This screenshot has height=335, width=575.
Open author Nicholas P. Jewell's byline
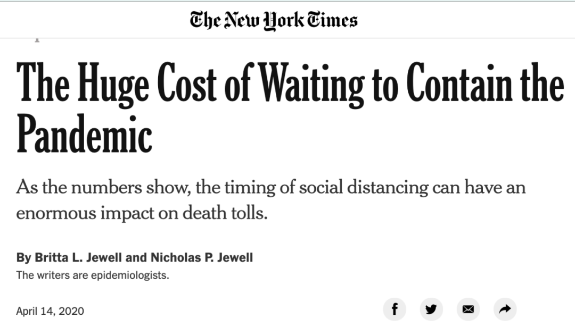pyautogui.click(x=202, y=257)
